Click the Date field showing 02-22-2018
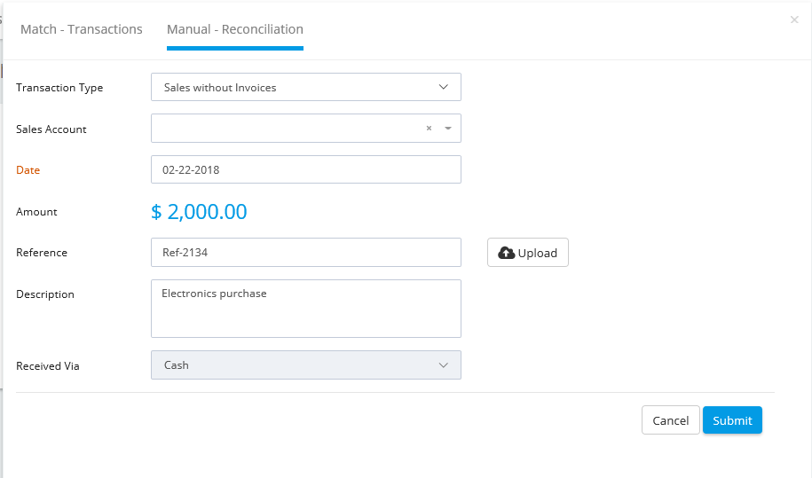Screen dimensions: 812x478 [306, 169]
